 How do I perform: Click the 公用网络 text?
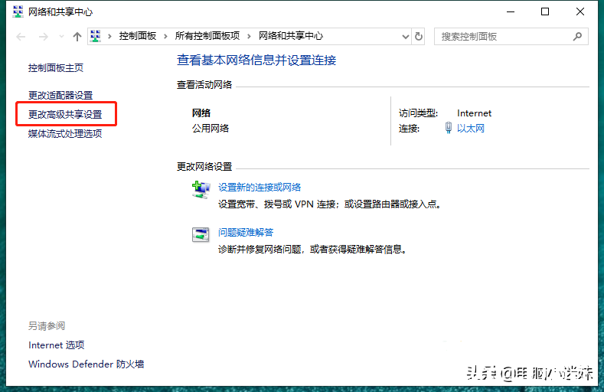(211, 128)
